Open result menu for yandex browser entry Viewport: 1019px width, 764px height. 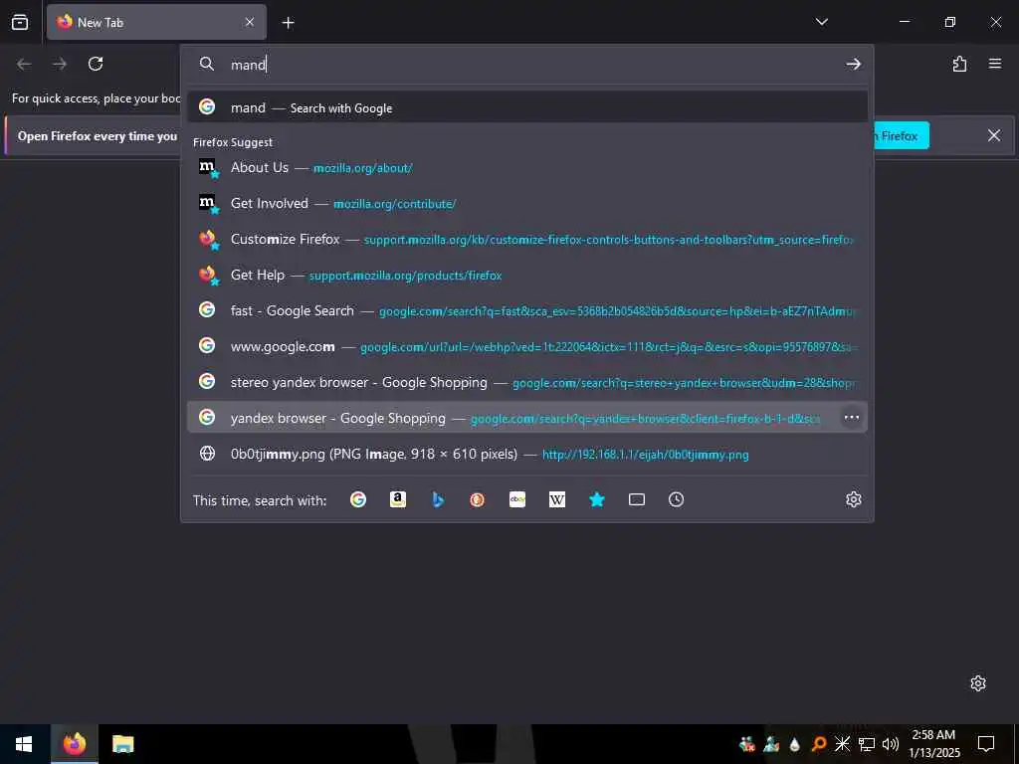[852, 418]
